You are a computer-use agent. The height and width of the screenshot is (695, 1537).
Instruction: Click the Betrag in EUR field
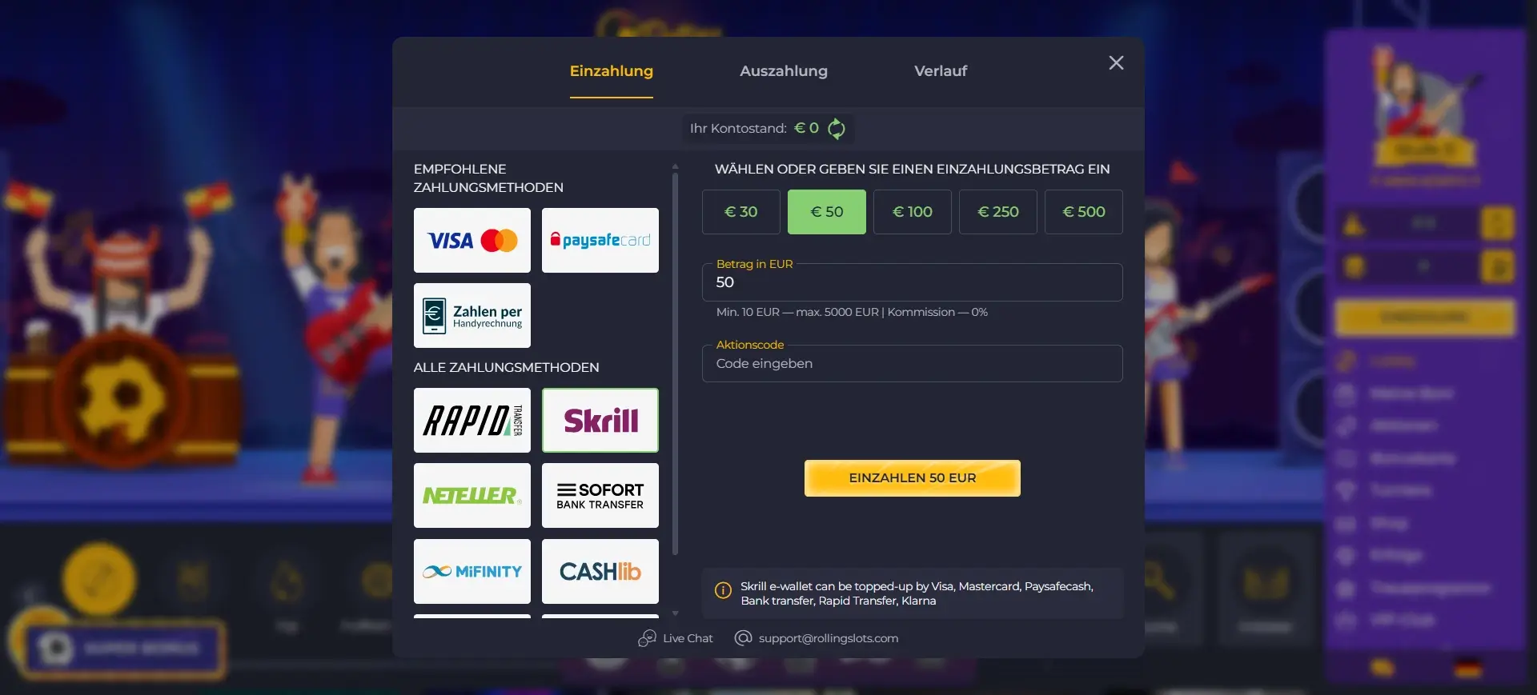pos(913,282)
